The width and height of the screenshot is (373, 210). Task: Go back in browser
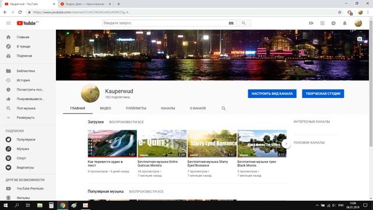tap(5, 12)
